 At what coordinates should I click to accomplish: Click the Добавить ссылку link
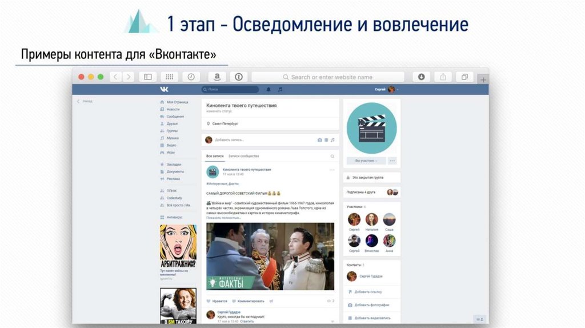[x=368, y=291]
